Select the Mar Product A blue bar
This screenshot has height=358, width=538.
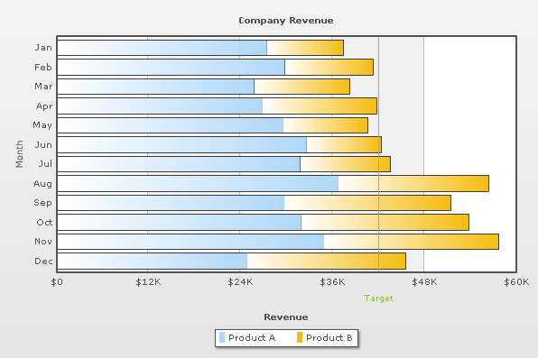[156, 87]
